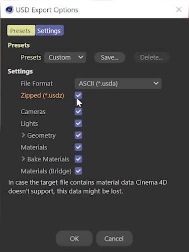
Task: Click the Zipped (*.usdz) label
Action: 42,96
